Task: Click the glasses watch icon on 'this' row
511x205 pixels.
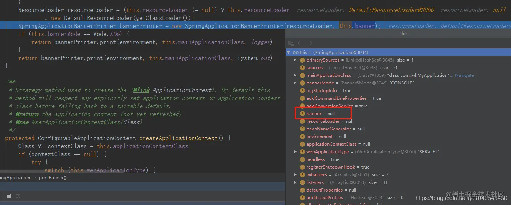Action: tap(296, 52)
